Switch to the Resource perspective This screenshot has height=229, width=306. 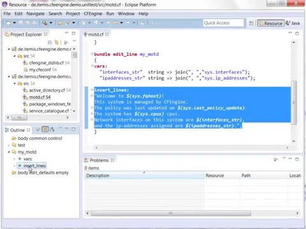click(x=271, y=23)
